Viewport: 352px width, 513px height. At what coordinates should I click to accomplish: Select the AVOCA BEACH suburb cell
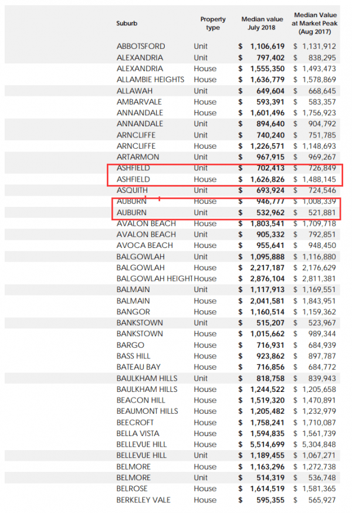(144, 246)
